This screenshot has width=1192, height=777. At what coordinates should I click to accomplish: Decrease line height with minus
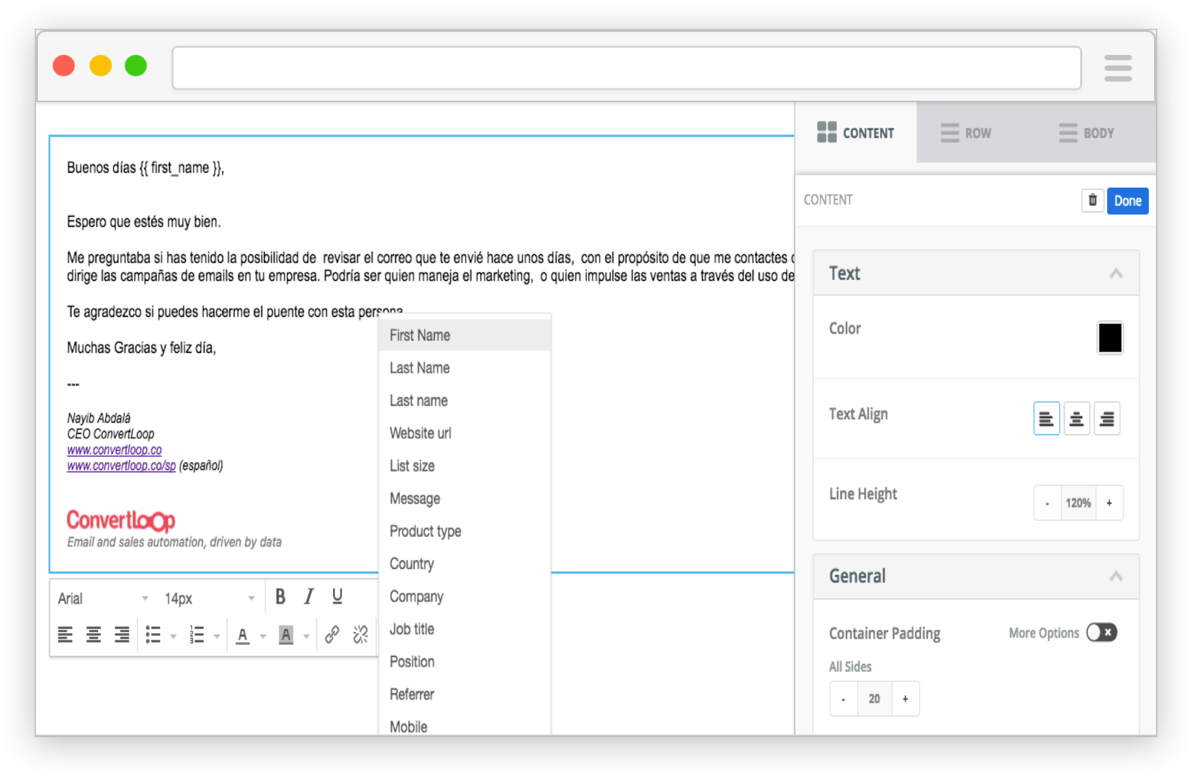pyautogui.click(x=1047, y=503)
